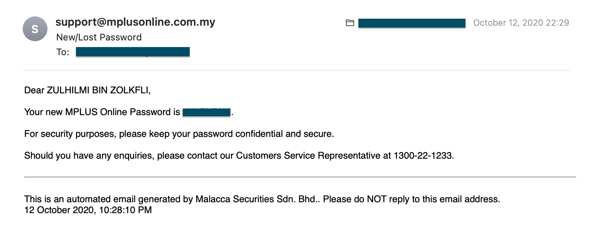Click the redacted new MPLUS password

[x=207, y=112]
